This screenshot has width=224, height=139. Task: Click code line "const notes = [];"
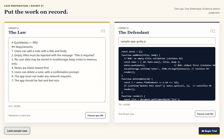tap(132, 52)
